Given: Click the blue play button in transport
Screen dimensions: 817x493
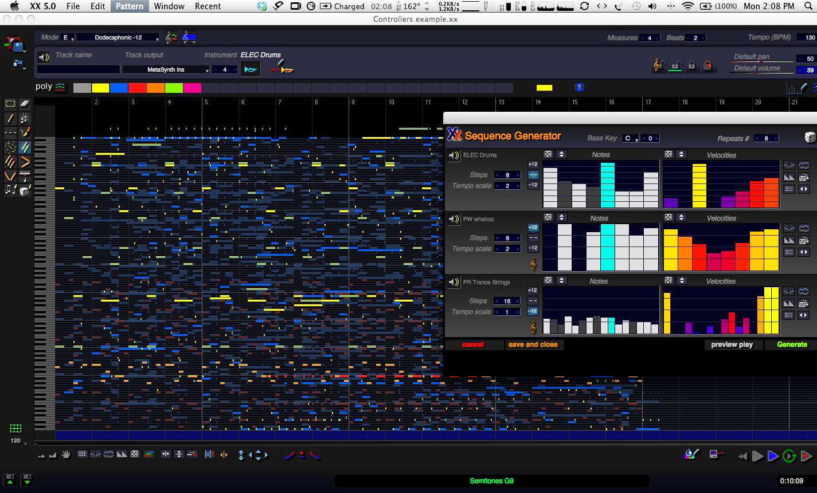Looking at the screenshot, I should pyautogui.click(x=773, y=456).
